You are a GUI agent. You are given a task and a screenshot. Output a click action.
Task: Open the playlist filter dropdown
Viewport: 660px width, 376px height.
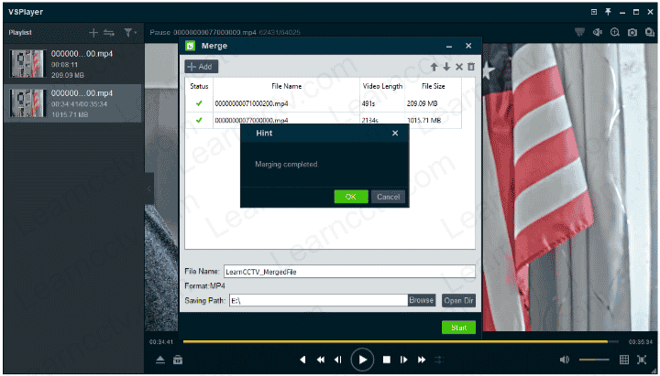click(x=130, y=32)
